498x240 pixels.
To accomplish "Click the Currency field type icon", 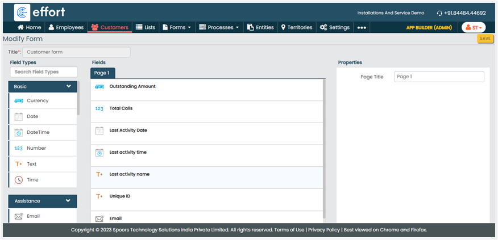I will (18, 100).
